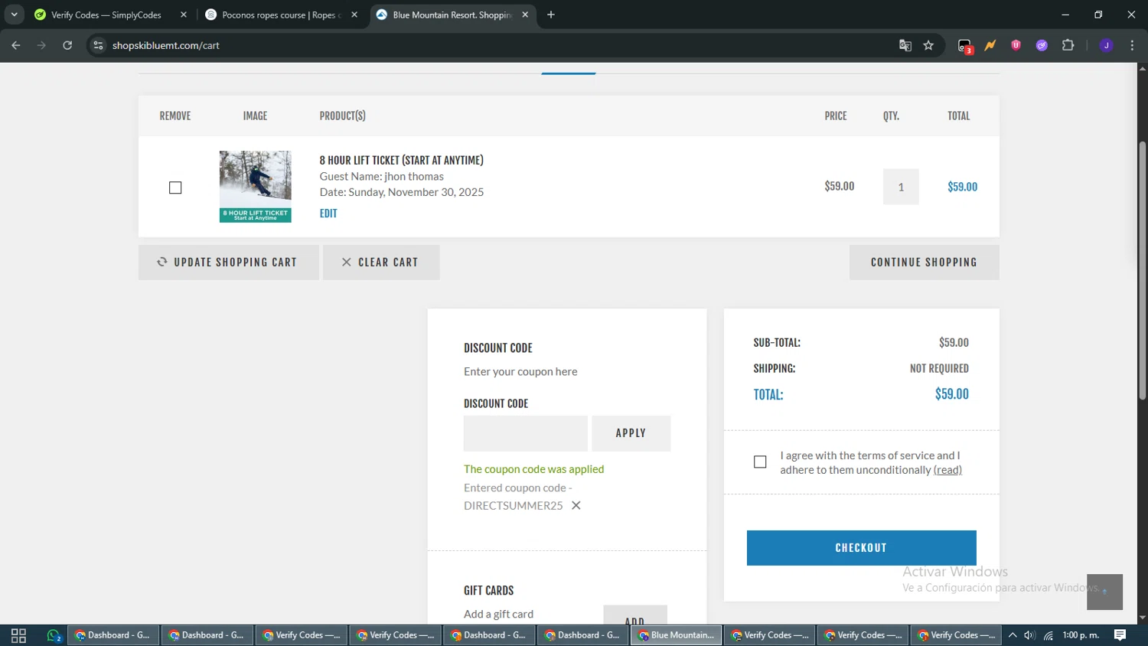This screenshot has height=646, width=1148.
Task: Edit the 8 hour lift ticket
Action: [328, 214]
